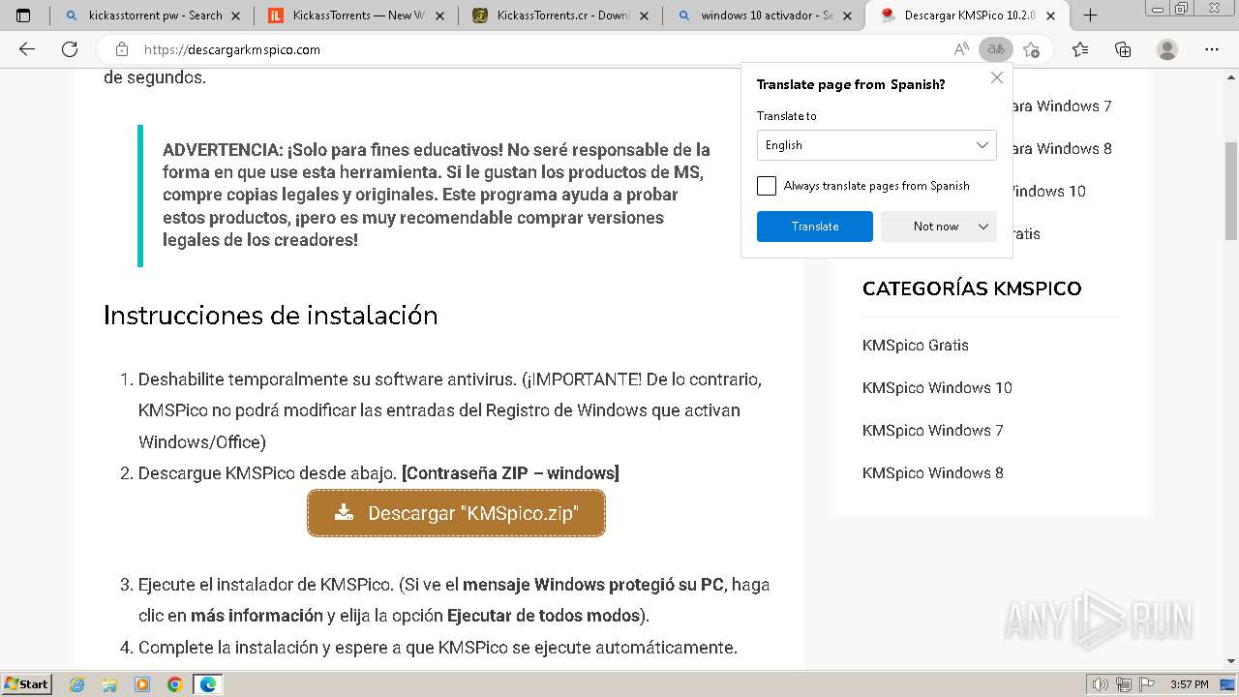Image resolution: width=1239 pixels, height=697 pixels.
Task: Expand the Not now options arrow
Action: (x=983, y=227)
